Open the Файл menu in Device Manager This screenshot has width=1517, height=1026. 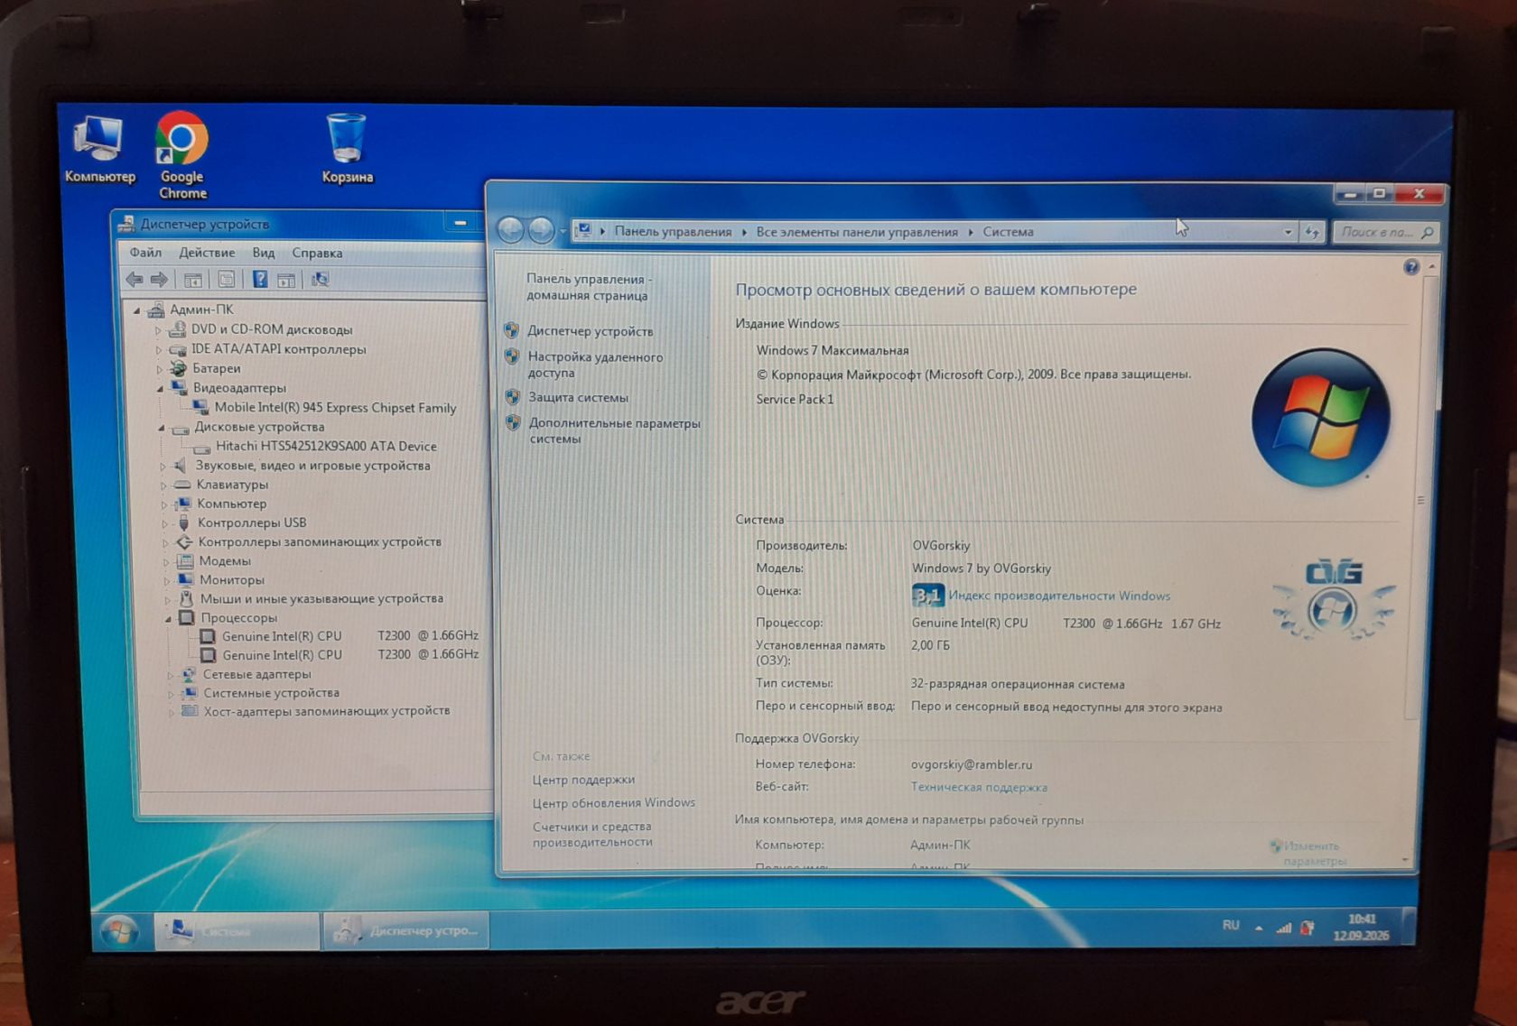coord(145,253)
